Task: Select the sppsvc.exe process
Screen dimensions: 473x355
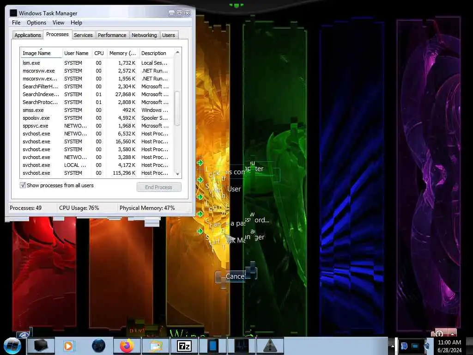Action: coord(97,126)
